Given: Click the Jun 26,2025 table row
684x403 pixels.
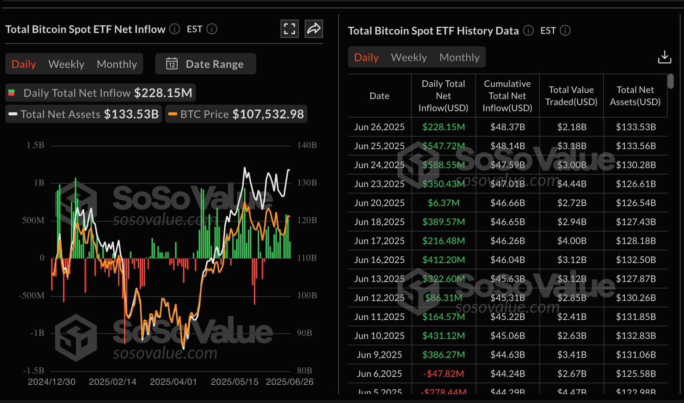Looking at the screenshot, I should (x=507, y=127).
